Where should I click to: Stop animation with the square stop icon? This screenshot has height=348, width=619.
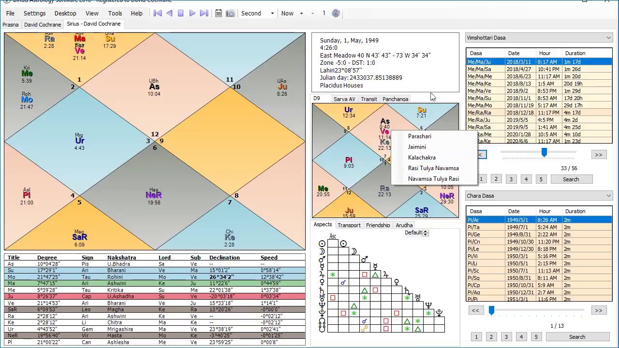point(181,13)
